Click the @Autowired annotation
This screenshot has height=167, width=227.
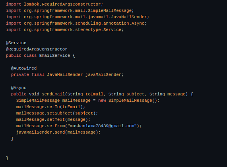(24, 68)
